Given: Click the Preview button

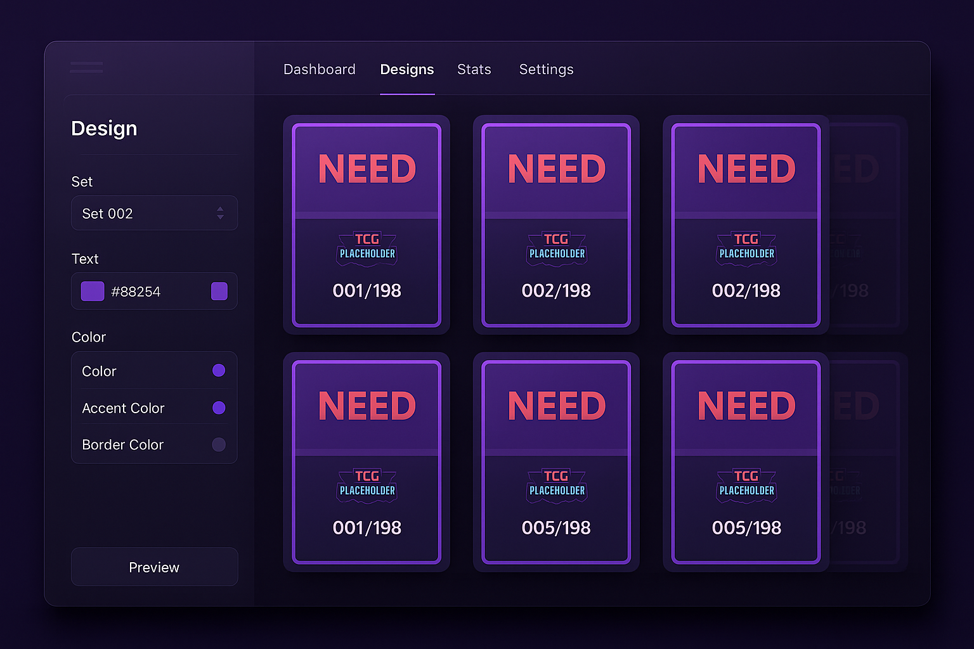Looking at the screenshot, I should click(154, 567).
